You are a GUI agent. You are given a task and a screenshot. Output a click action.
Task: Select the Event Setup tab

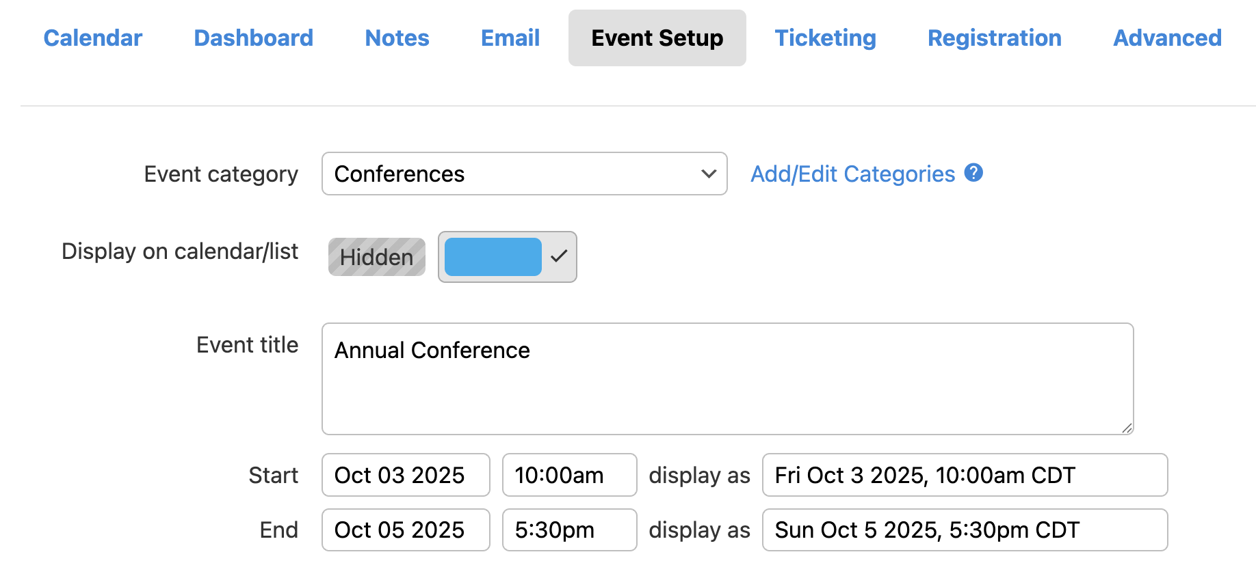(x=657, y=38)
